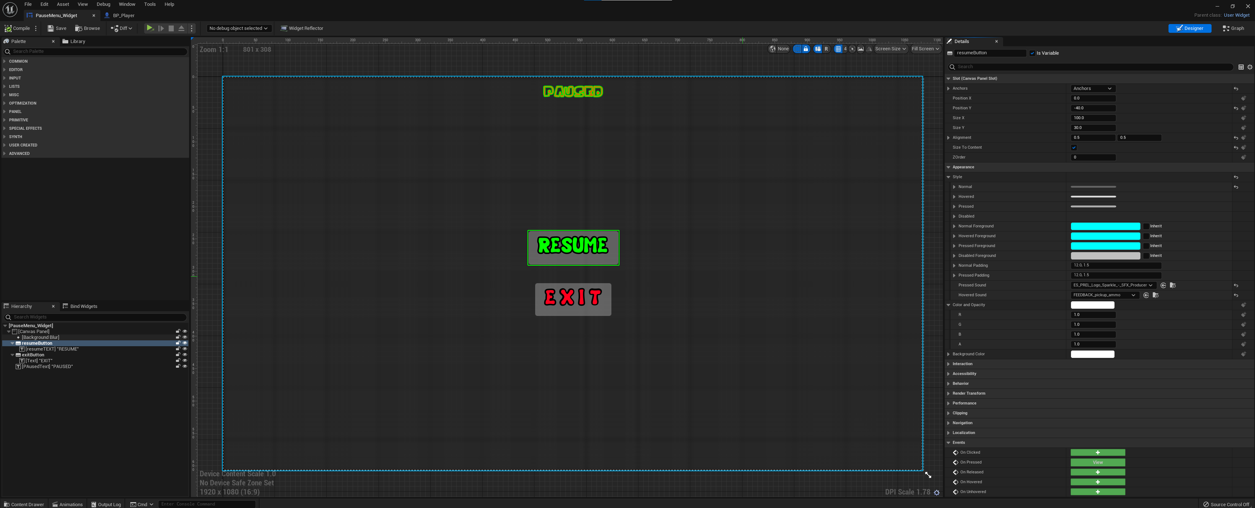This screenshot has width=1255, height=508.
Task: Toggle Size To Content checkbox
Action: coord(1074,148)
